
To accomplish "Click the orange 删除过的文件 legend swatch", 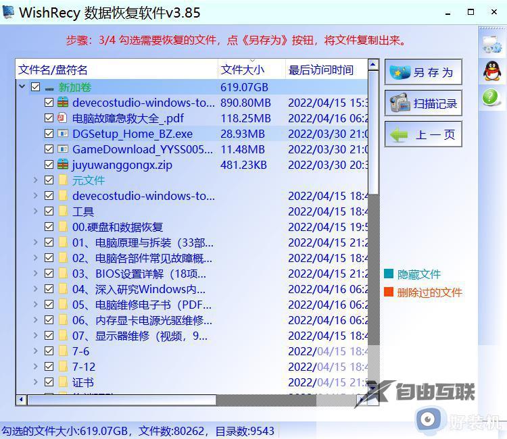I will point(389,292).
